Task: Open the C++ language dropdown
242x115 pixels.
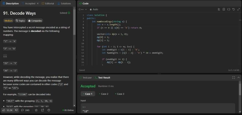Action: pos(83,9)
